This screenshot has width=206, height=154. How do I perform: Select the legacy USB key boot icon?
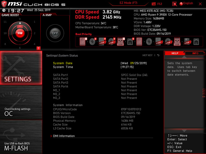pos(177,42)
